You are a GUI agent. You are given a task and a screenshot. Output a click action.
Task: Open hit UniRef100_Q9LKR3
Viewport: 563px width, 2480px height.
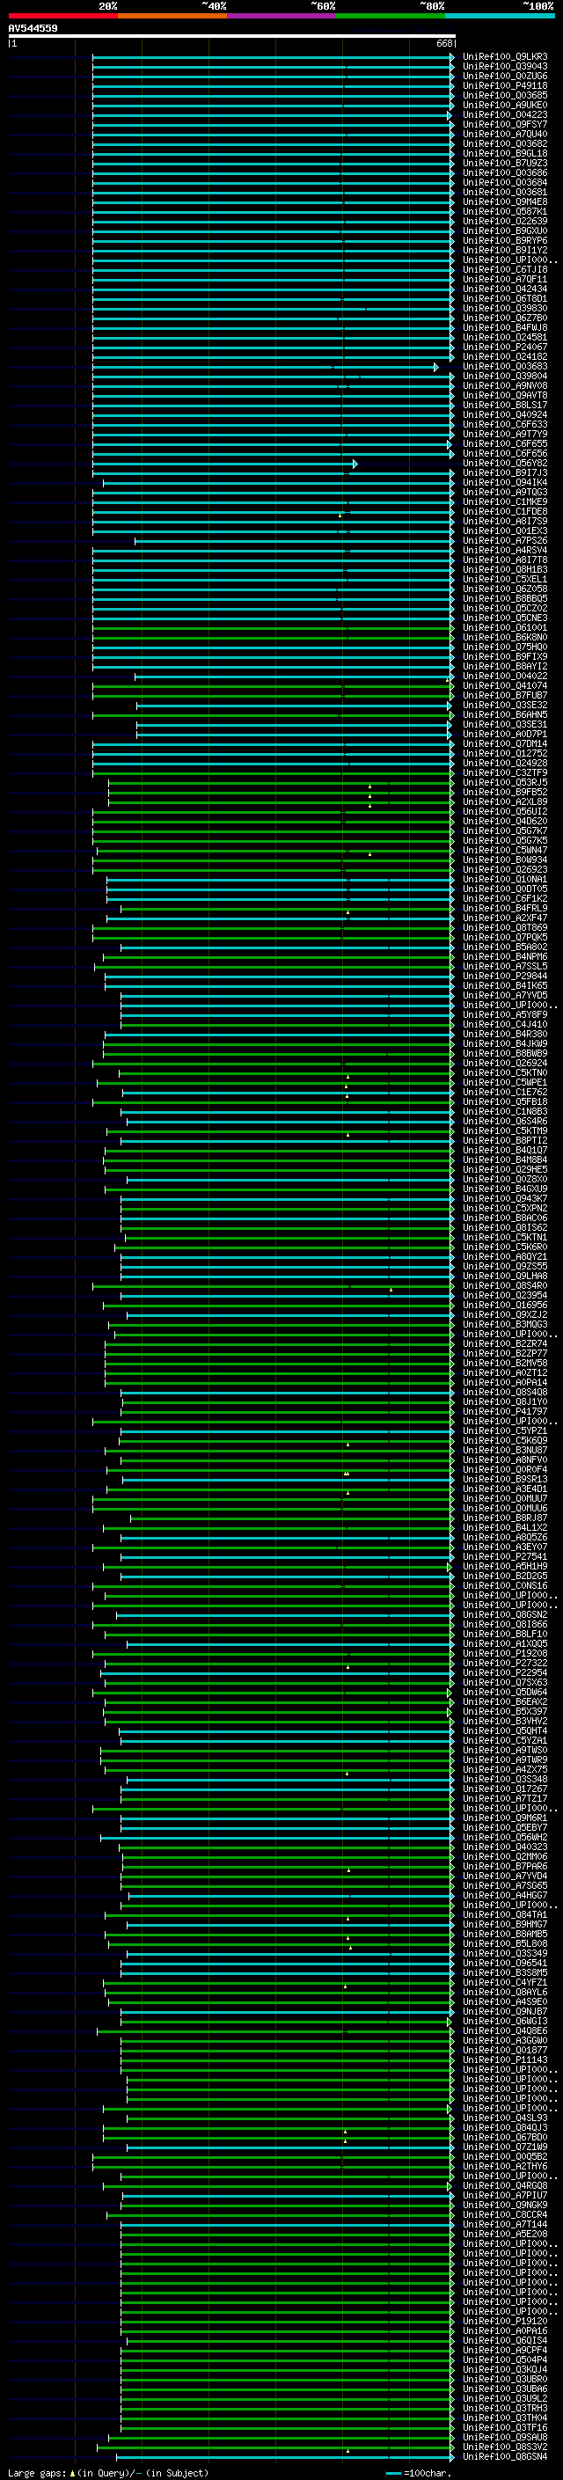(505, 57)
